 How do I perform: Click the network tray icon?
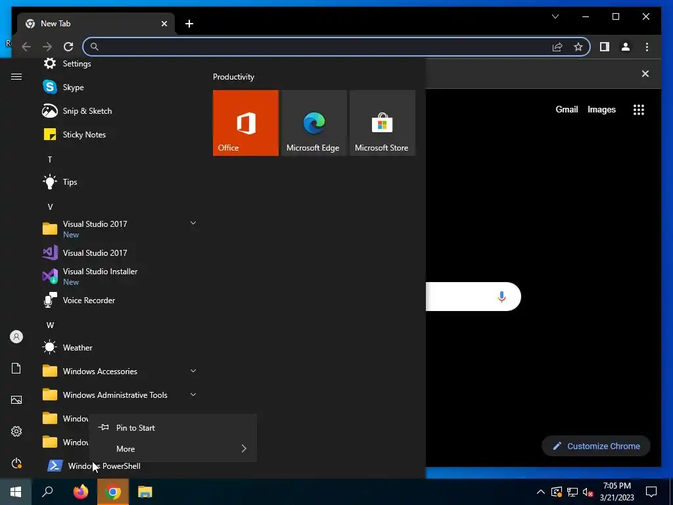click(572, 492)
